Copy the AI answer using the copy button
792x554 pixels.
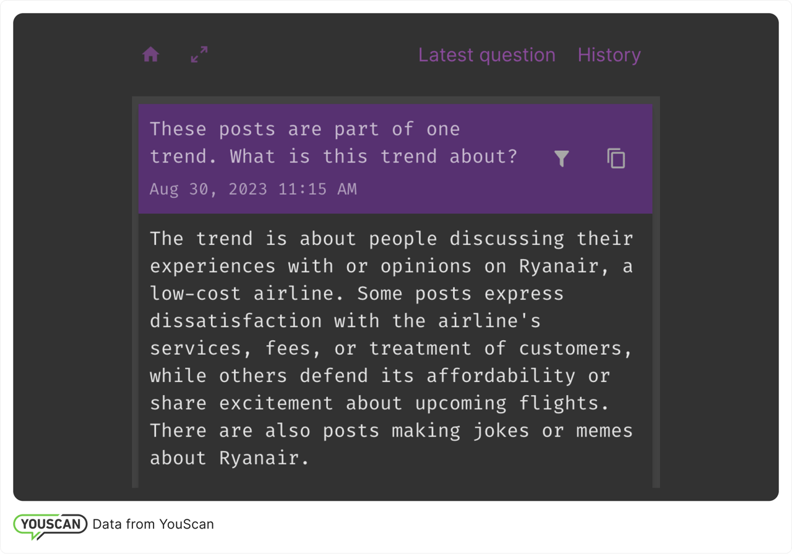(x=616, y=159)
